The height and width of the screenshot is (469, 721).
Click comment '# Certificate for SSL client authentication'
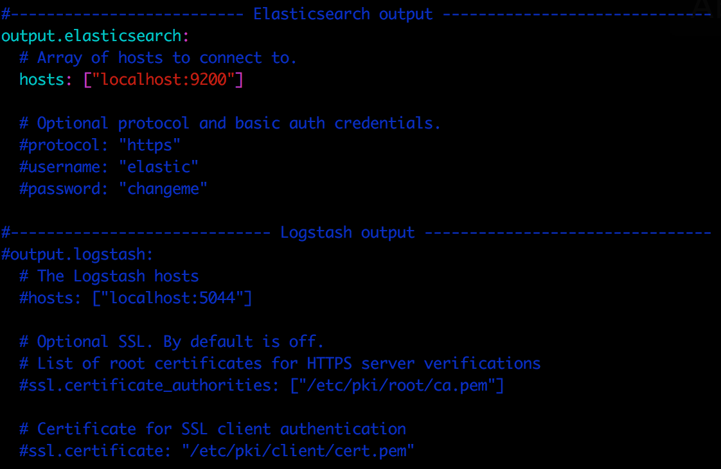(x=213, y=429)
